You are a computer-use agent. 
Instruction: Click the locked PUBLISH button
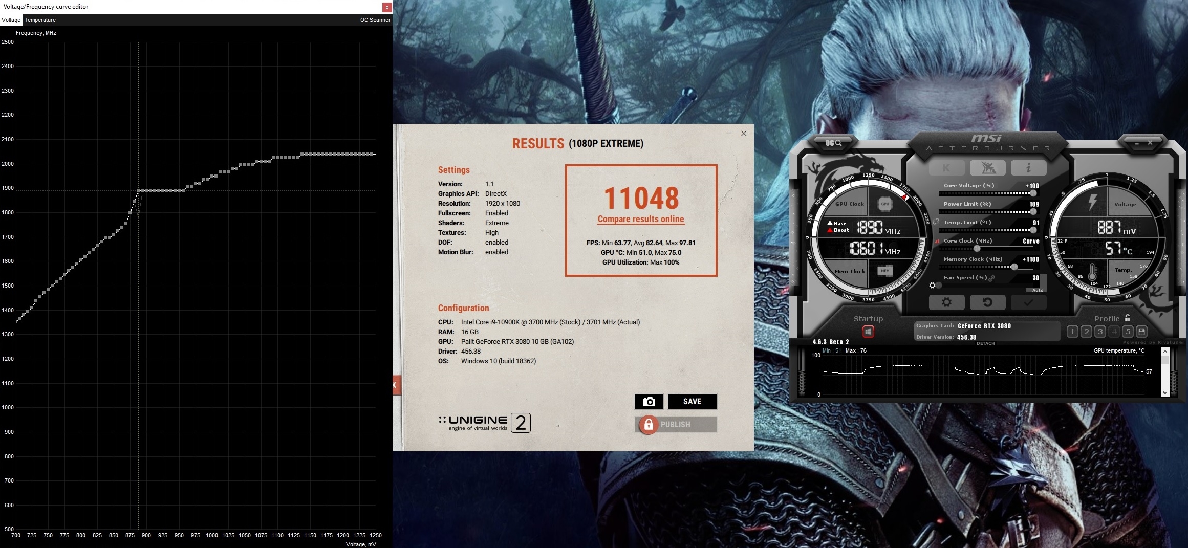[676, 424]
